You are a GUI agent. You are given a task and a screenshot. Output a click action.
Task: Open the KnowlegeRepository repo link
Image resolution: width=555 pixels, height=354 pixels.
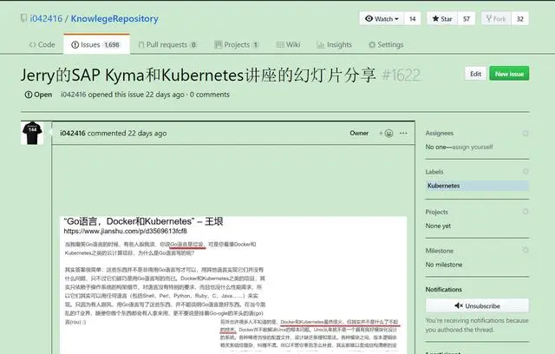tap(114, 19)
